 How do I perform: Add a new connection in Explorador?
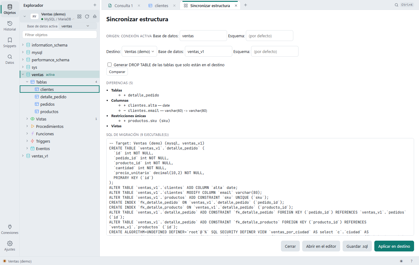click(x=95, y=5)
